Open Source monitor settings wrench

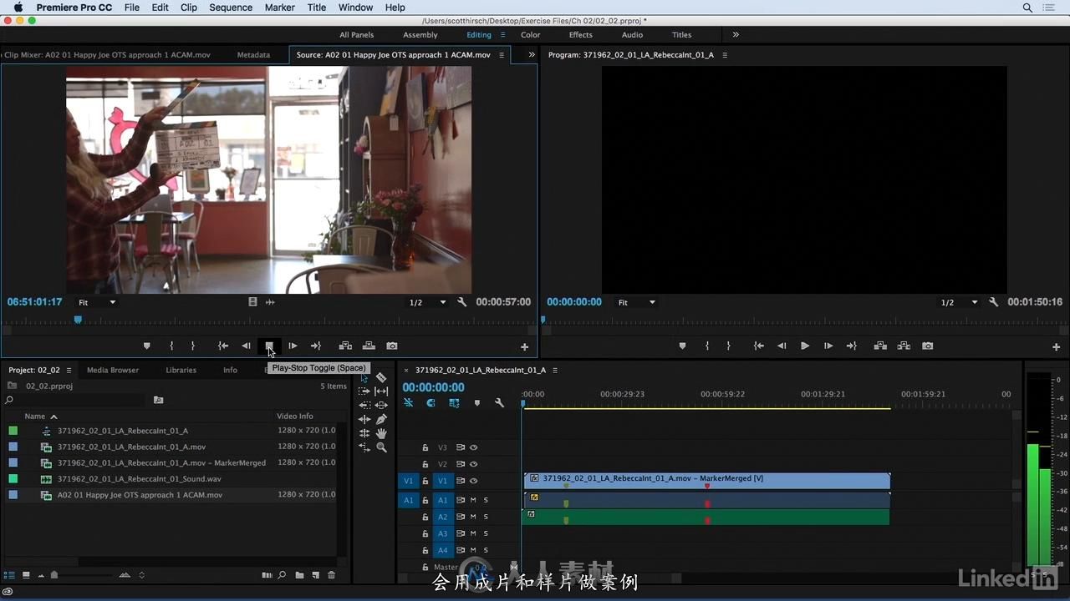tap(462, 302)
